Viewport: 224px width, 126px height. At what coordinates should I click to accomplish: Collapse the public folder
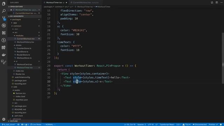[17, 90]
